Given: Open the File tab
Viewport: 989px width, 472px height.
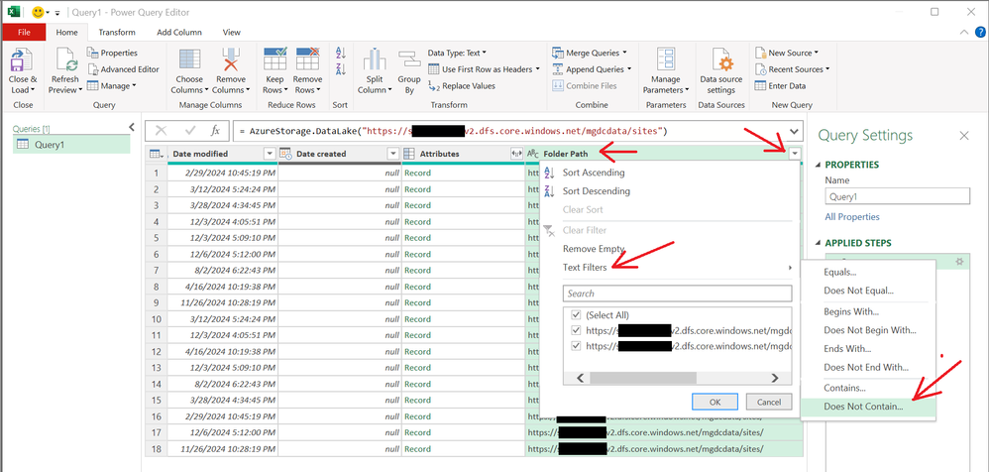Looking at the screenshot, I should (x=25, y=32).
